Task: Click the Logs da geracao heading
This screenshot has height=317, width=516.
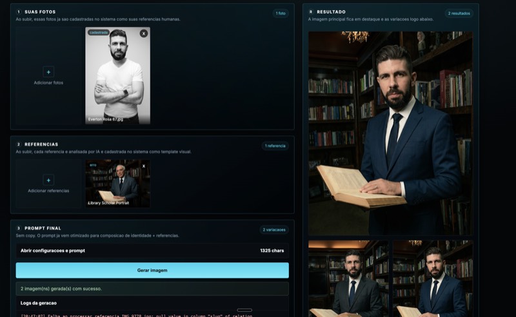Action: click(x=39, y=303)
